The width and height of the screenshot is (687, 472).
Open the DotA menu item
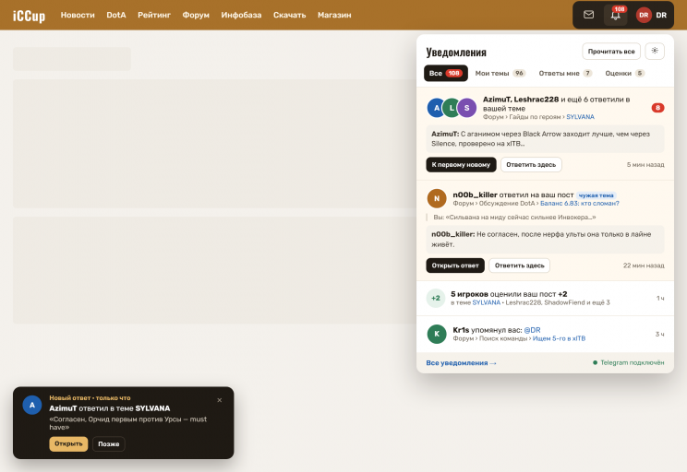[116, 15]
